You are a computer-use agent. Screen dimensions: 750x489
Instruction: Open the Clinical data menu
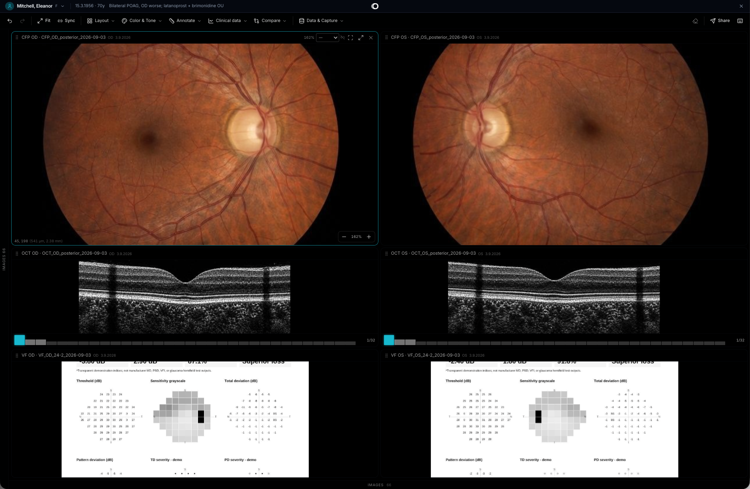pyautogui.click(x=228, y=21)
